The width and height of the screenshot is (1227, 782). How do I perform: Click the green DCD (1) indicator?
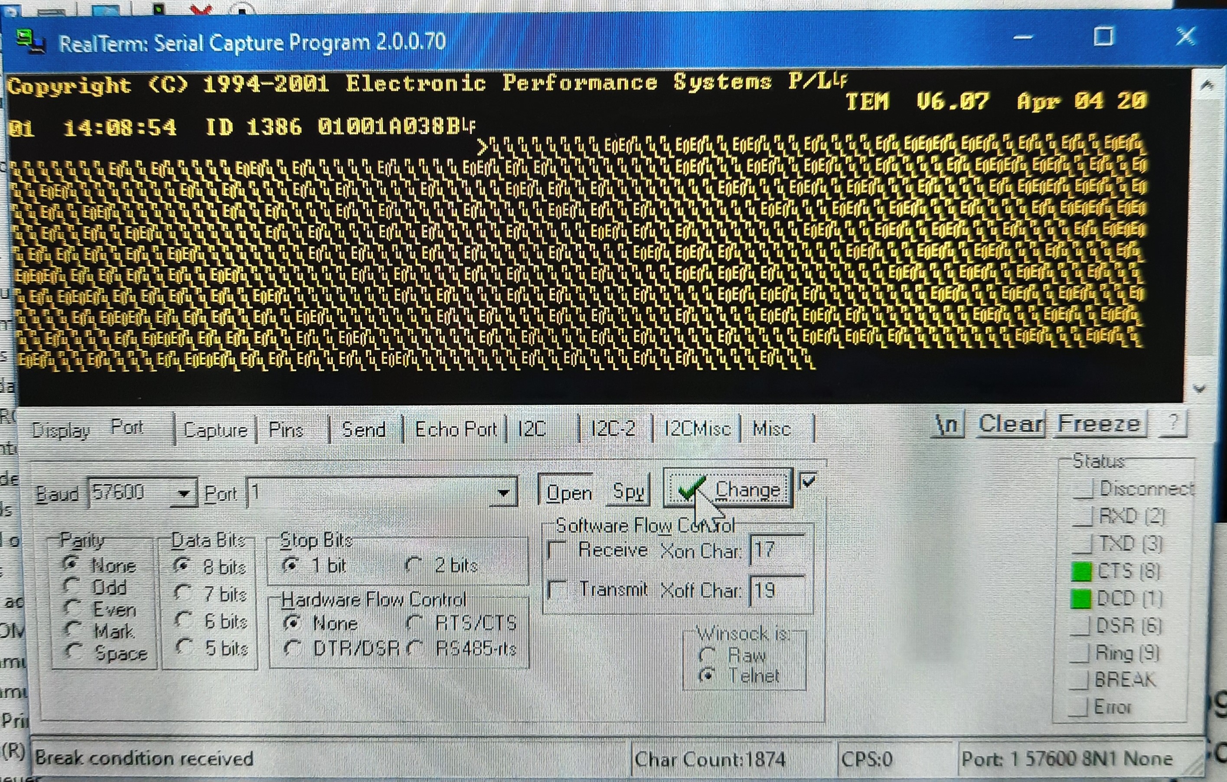point(1081,599)
